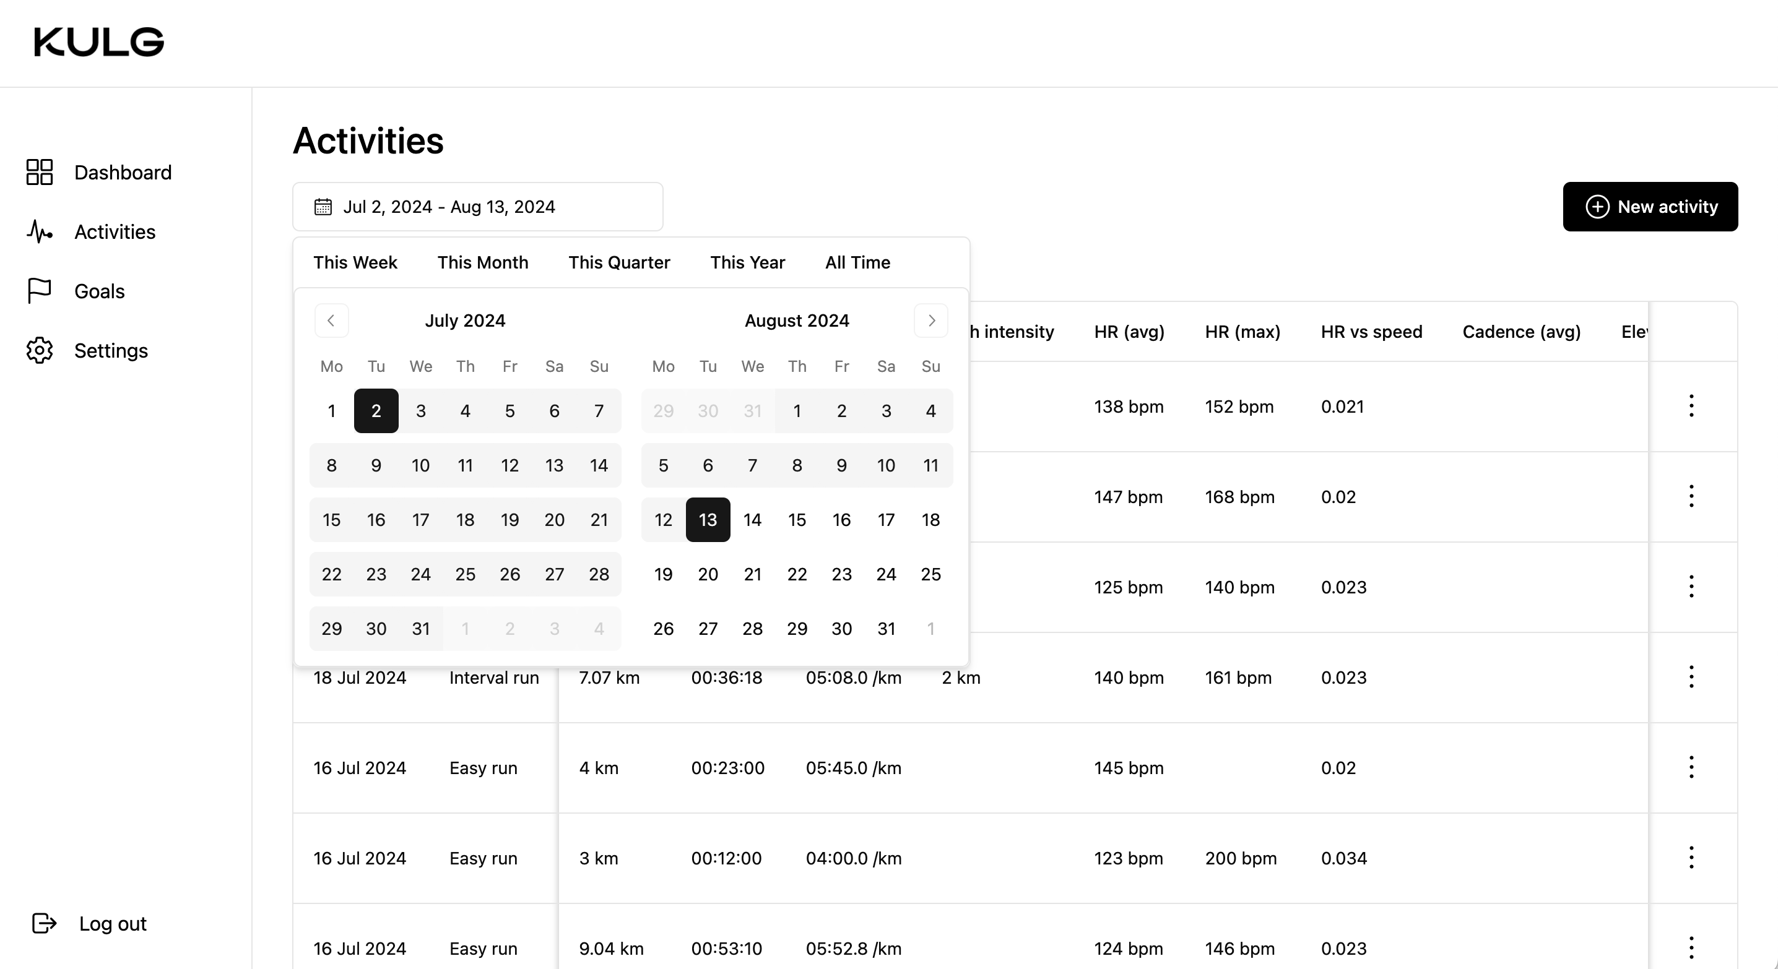Go to previous month in calendar
The height and width of the screenshot is (969, 1778).
331,321
